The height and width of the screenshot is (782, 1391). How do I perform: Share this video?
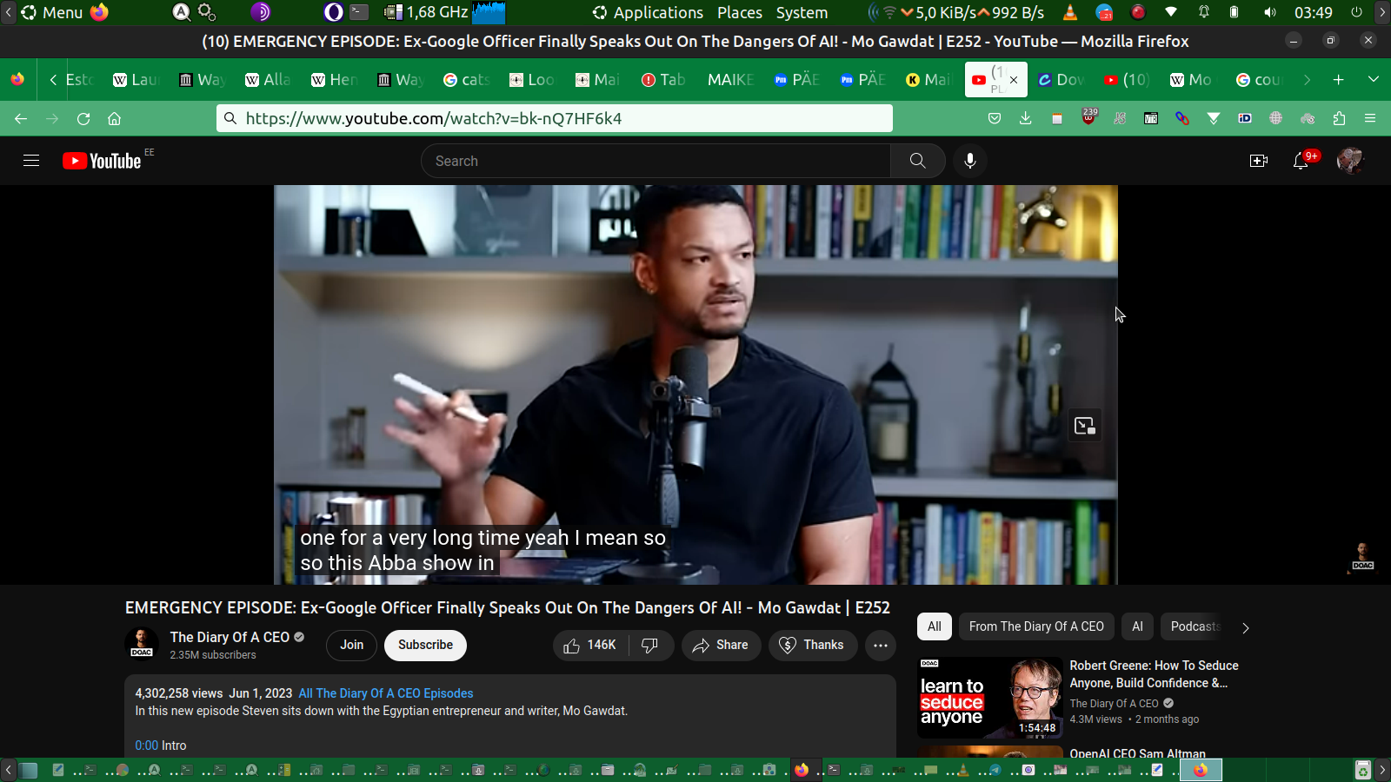(721, 645)
